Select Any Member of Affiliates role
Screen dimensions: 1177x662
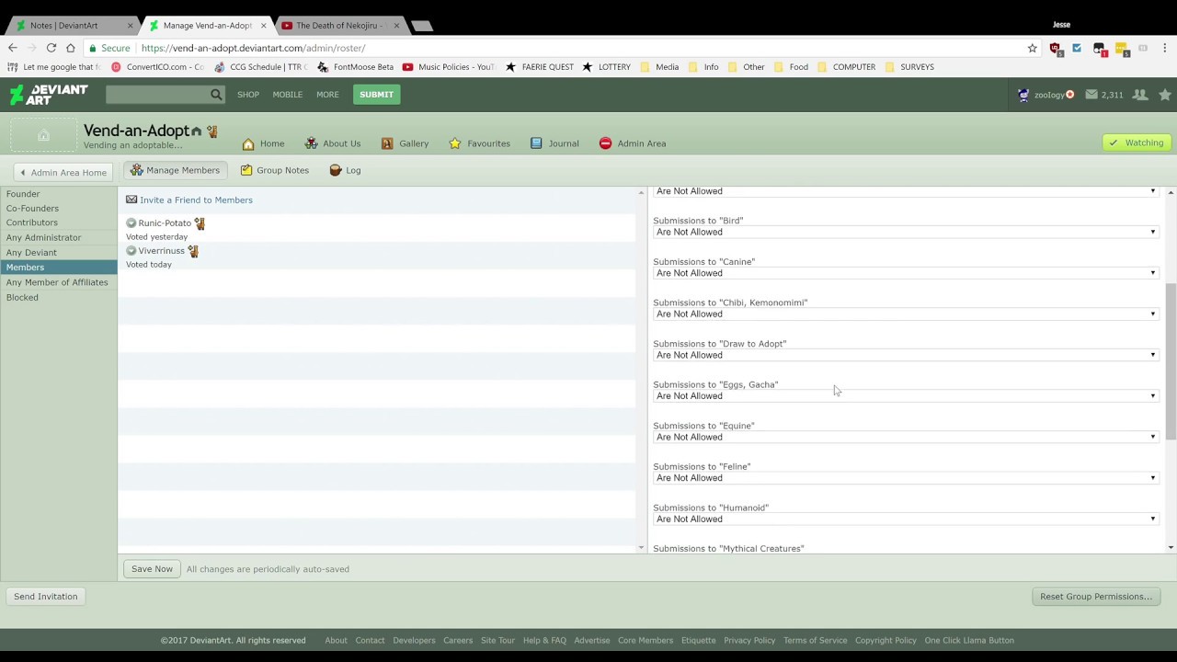57,282
